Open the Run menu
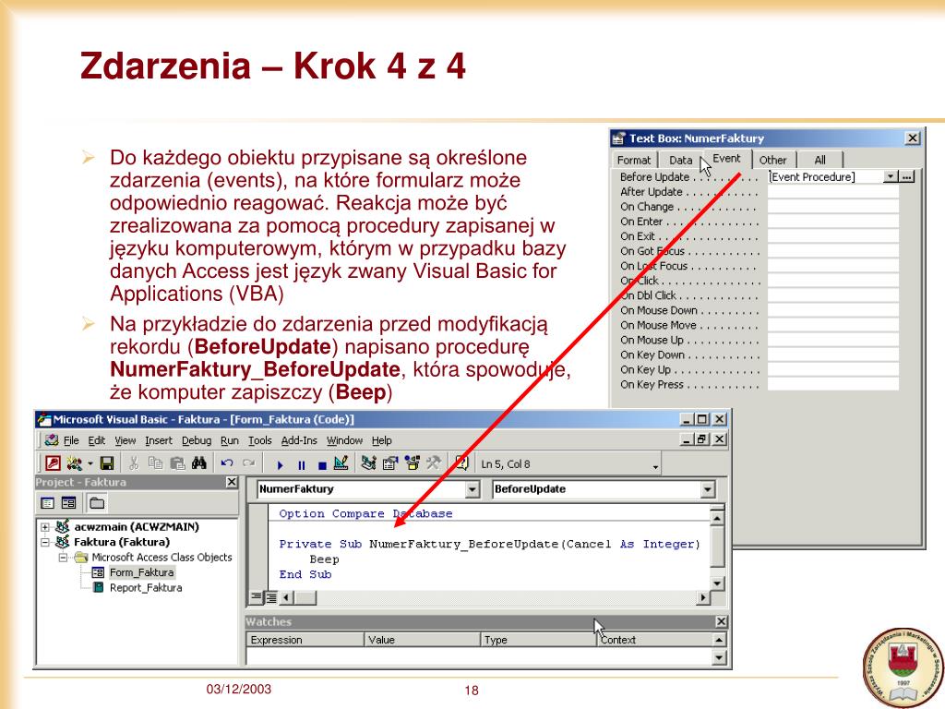The width and height of the screenshot is (945, 709). pos(230,440)
